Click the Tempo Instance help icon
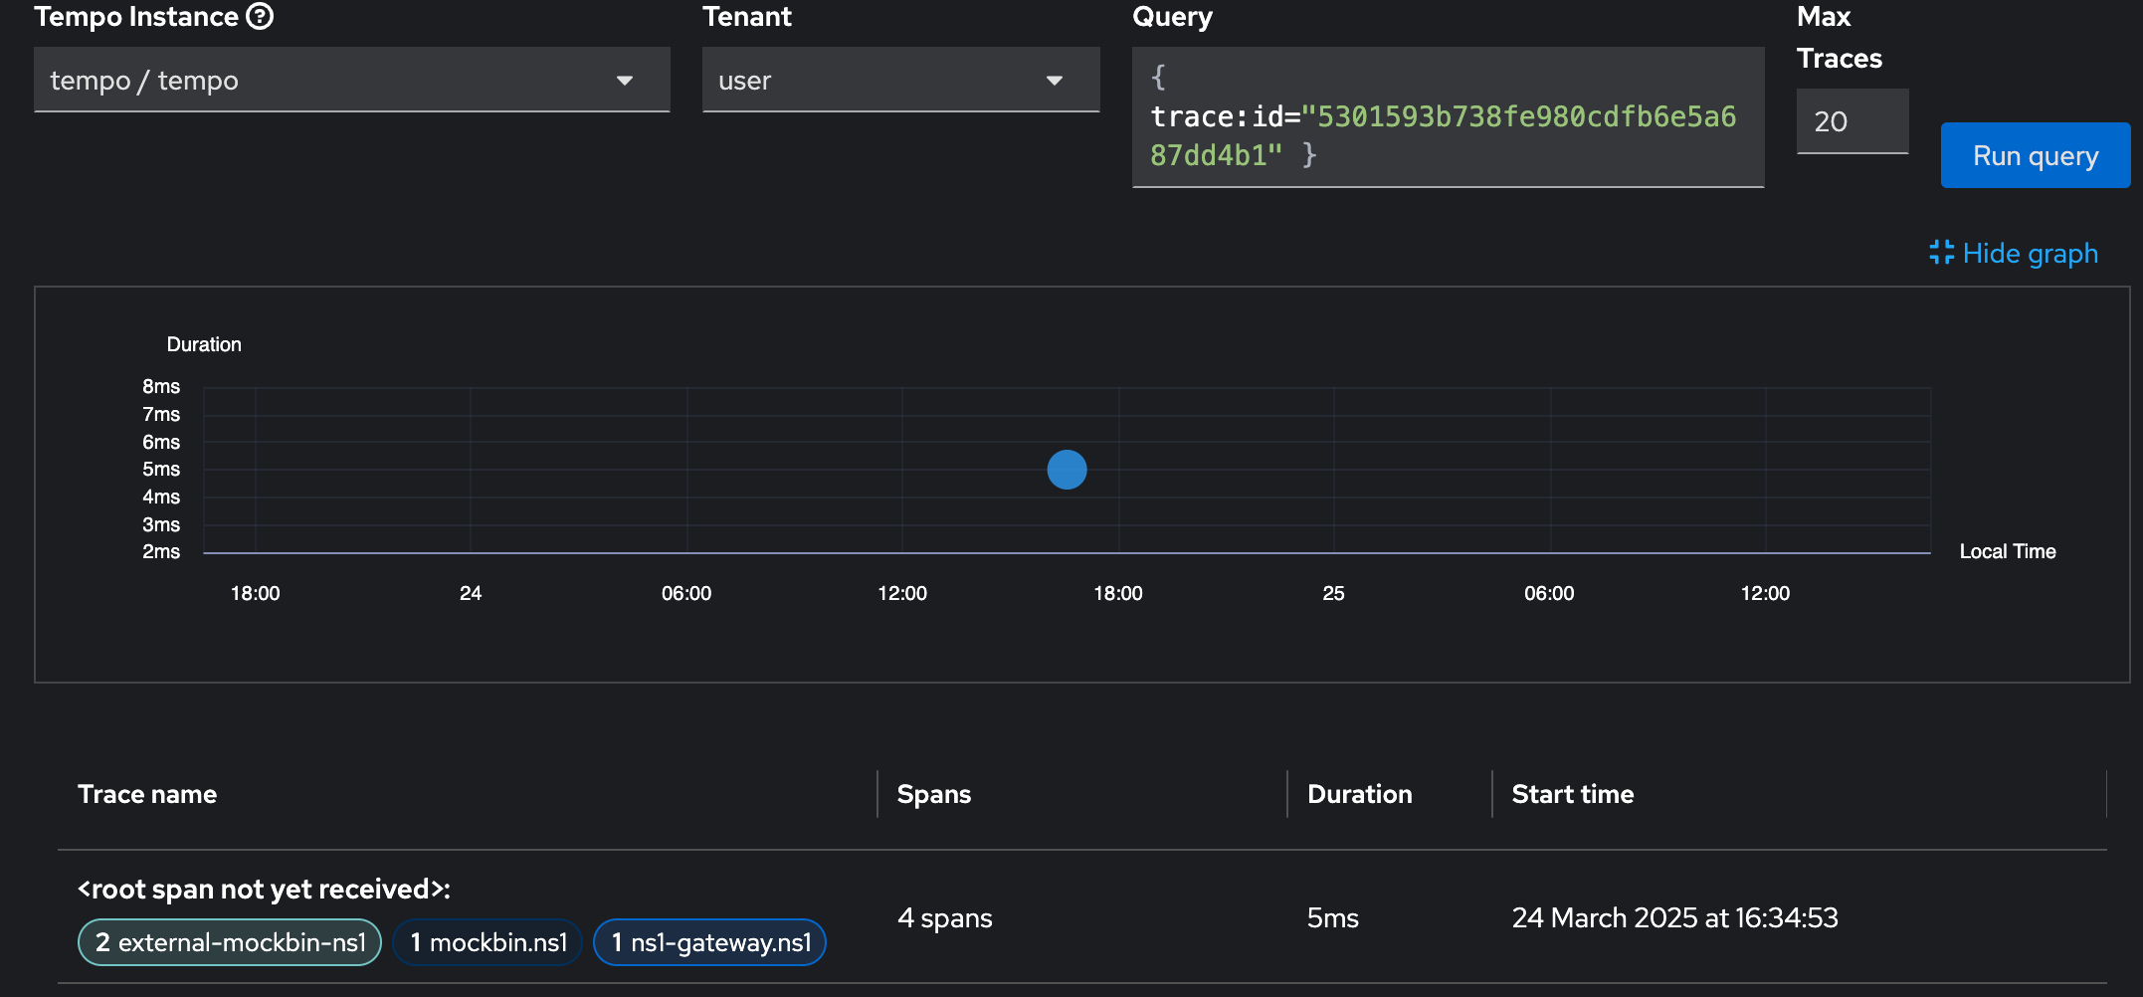Image resolution: width=2143 pixels, height=997 pixels. [x=260, y=17]
